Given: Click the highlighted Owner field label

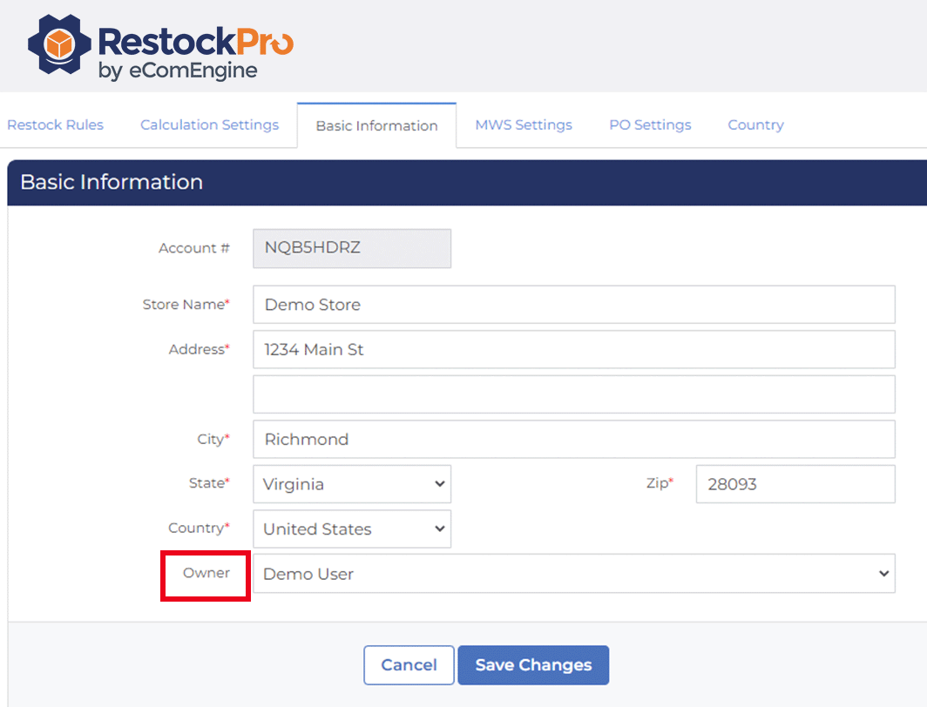Looking at the screenshot, I should 206,573.
